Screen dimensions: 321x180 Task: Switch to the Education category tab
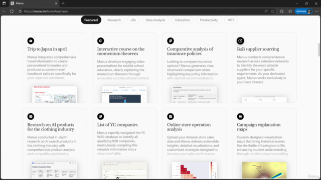[183, 20]
